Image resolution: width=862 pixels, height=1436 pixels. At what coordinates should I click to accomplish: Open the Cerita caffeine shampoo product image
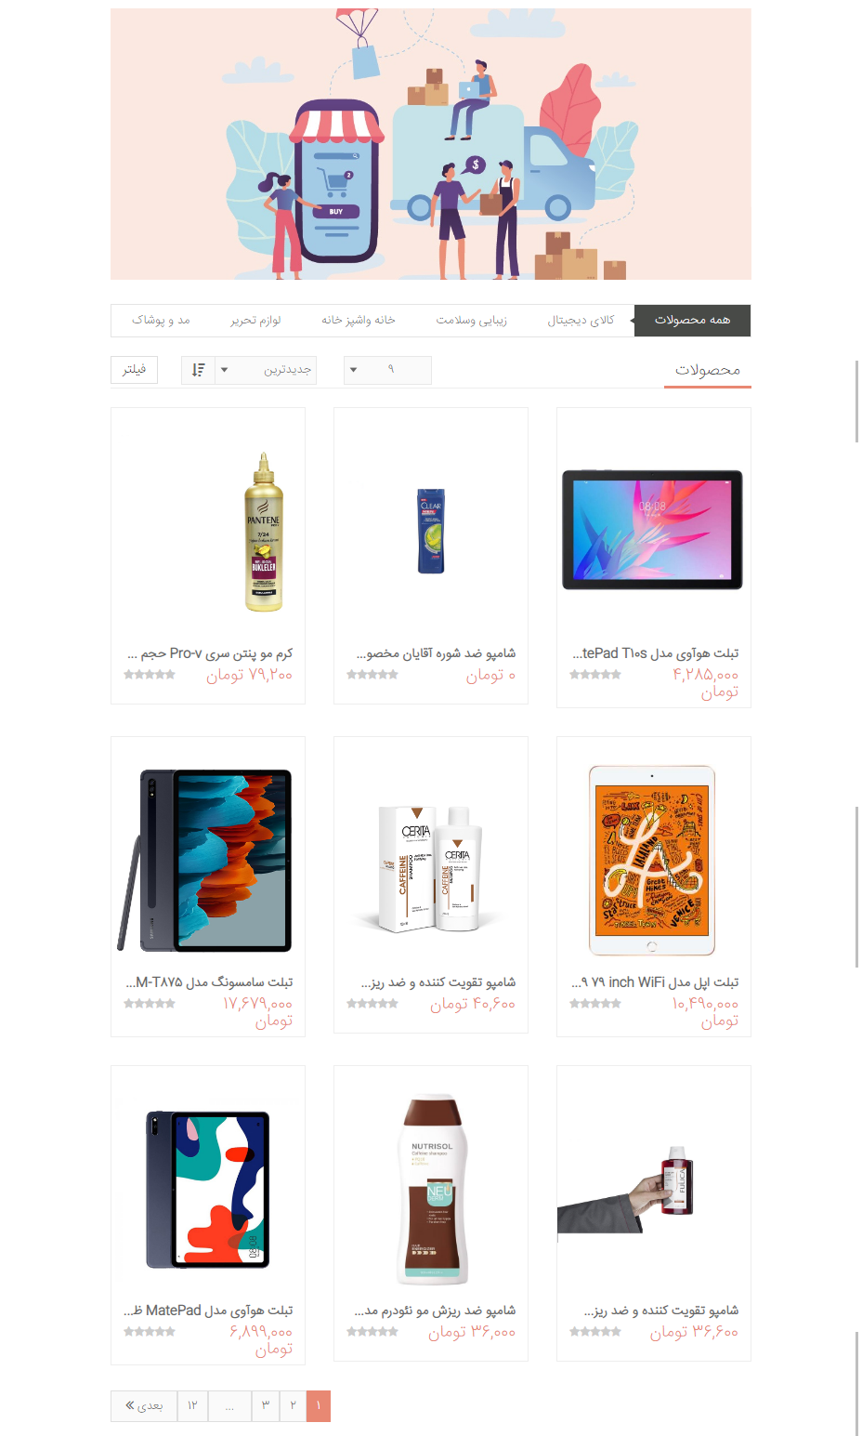pos(431,869)
